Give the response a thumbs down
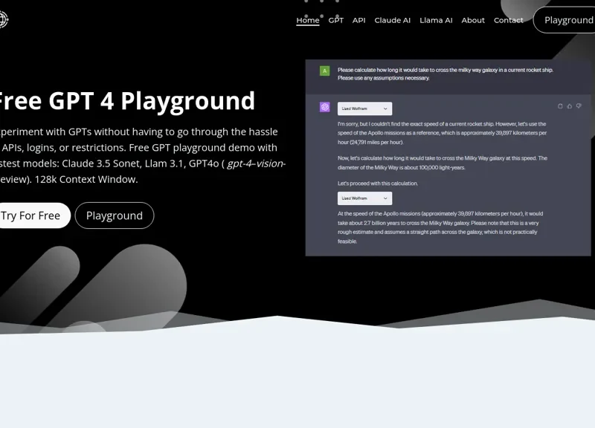The width and height of the screenshot is (595, 428). coord(579,106)
